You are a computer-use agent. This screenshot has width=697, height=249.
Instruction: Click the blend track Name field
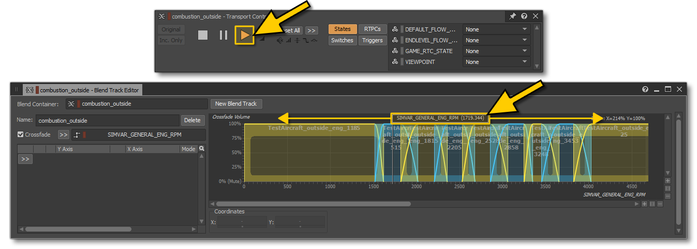(x=108, y=121)
